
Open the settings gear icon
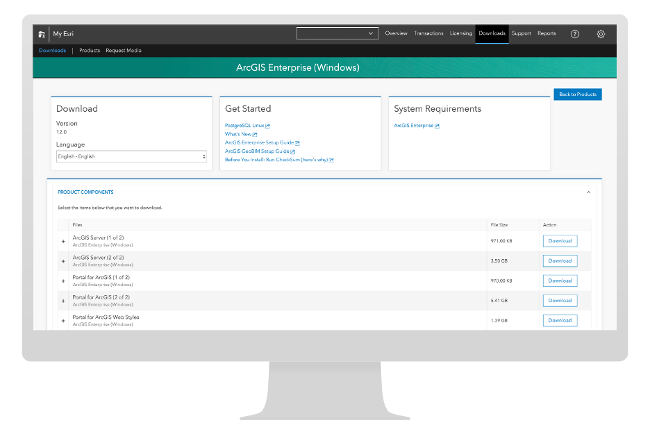[x=601, y=34]
